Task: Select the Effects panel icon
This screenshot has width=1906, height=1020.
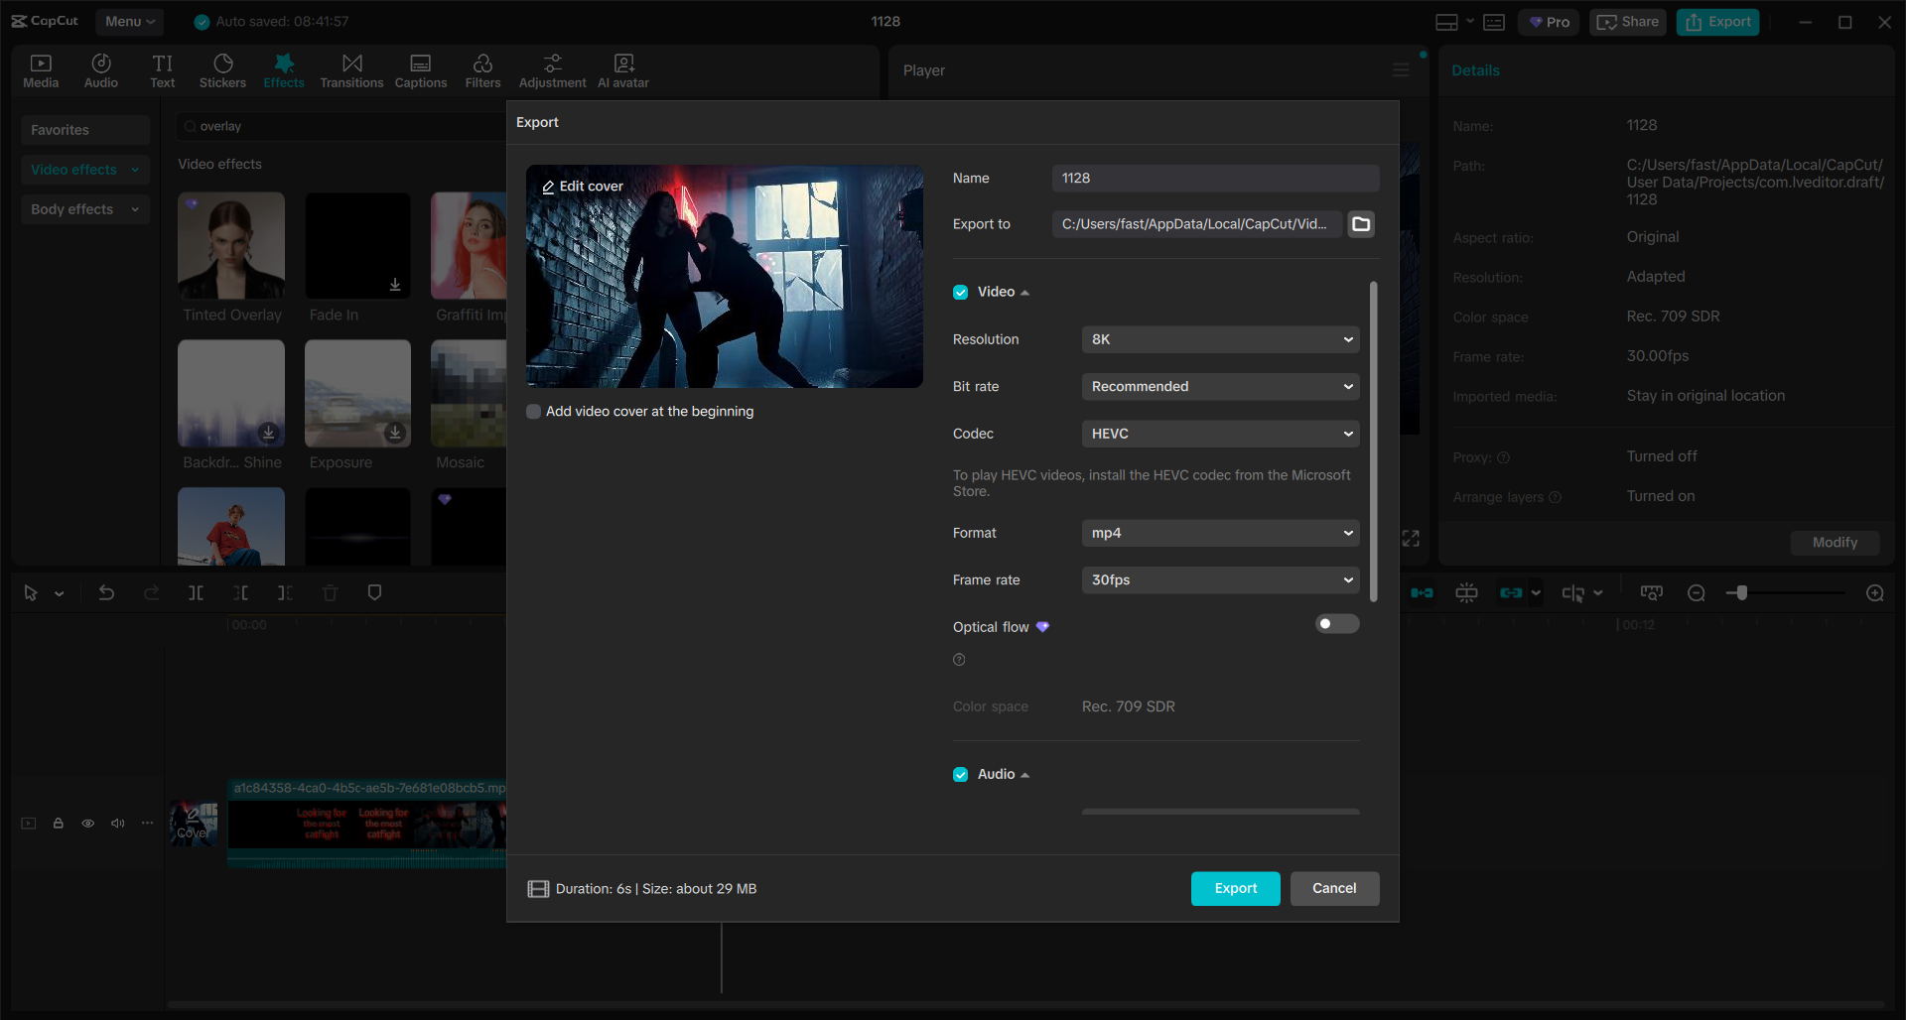Action: [284, 69]
